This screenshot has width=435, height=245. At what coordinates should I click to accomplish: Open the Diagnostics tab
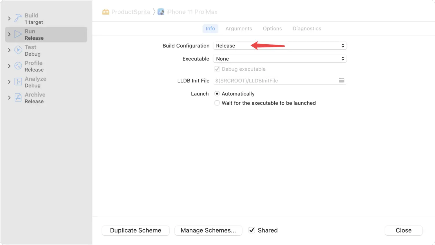307,29
